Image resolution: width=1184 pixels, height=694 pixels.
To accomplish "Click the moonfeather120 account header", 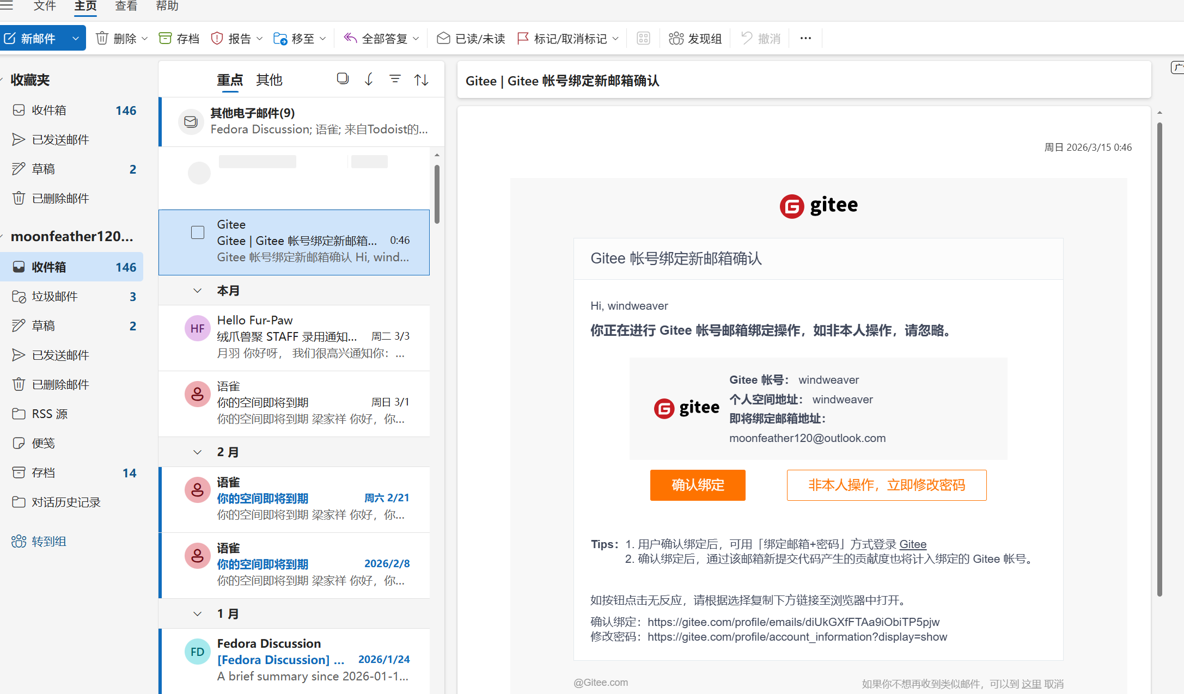I will [71, 237].
